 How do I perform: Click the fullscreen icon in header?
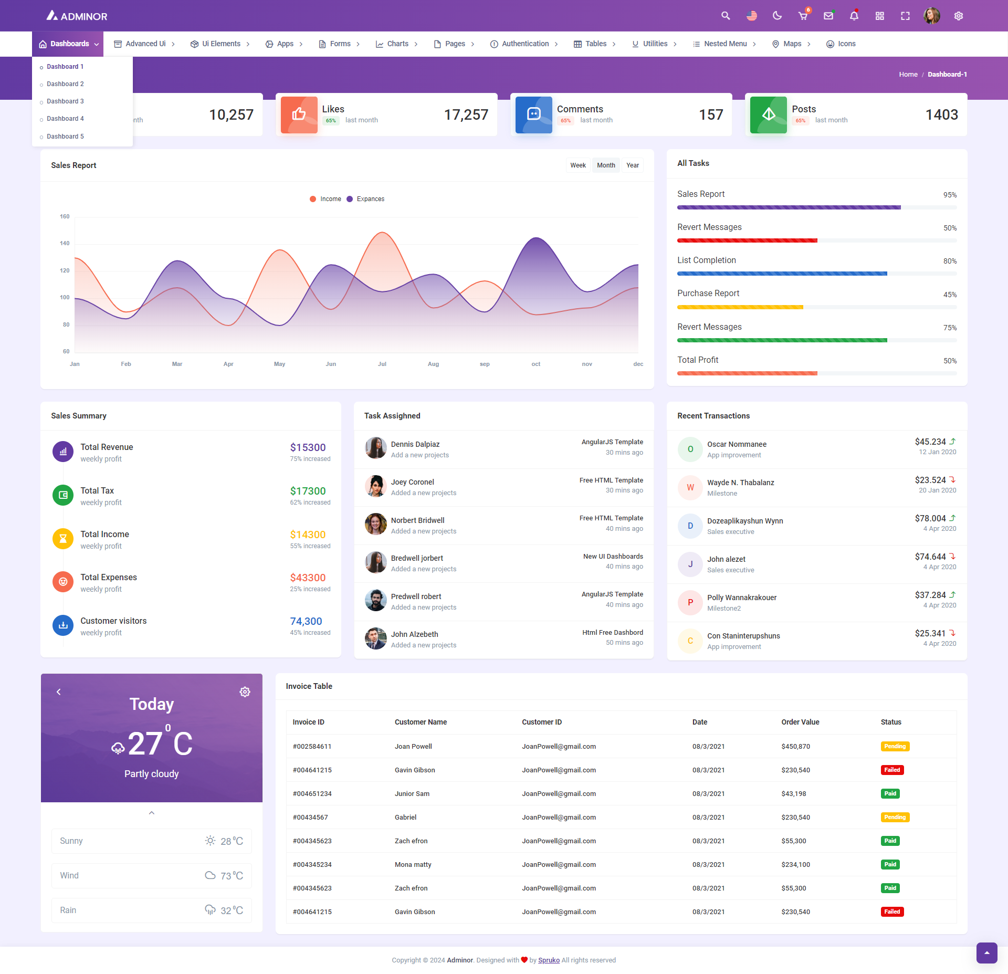(x=905, y=16)
